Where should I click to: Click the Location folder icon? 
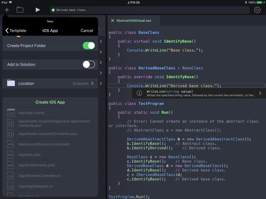(11, 83)
